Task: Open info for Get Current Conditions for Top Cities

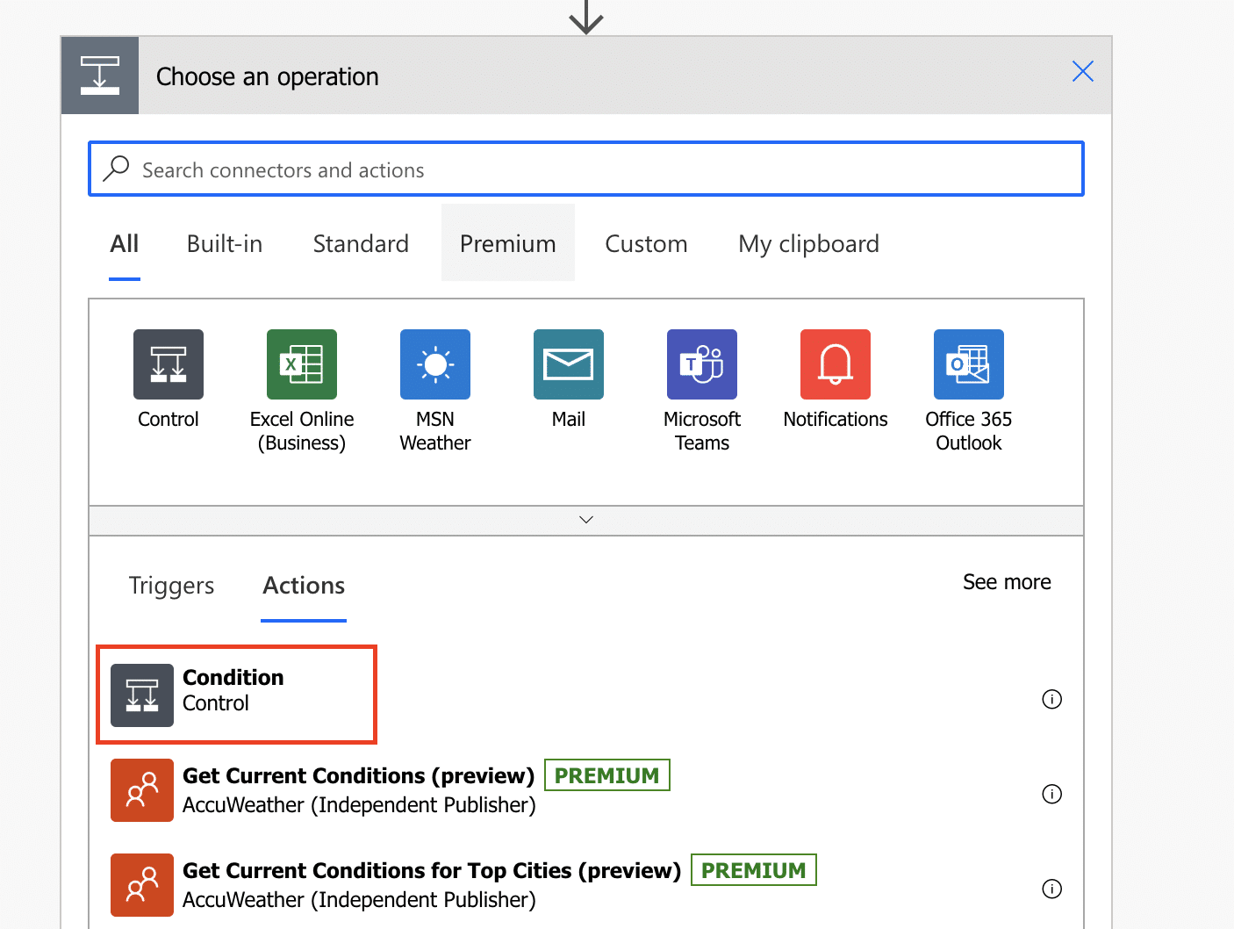Action: tap(1051, 889)
